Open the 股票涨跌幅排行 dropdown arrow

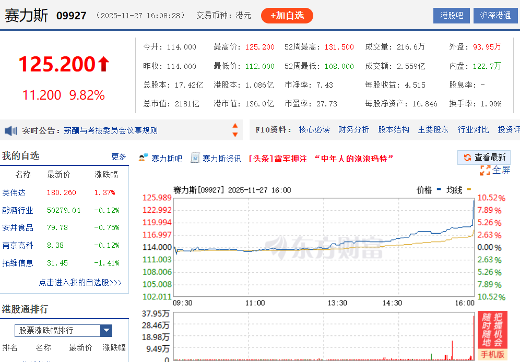click(106, 330)
